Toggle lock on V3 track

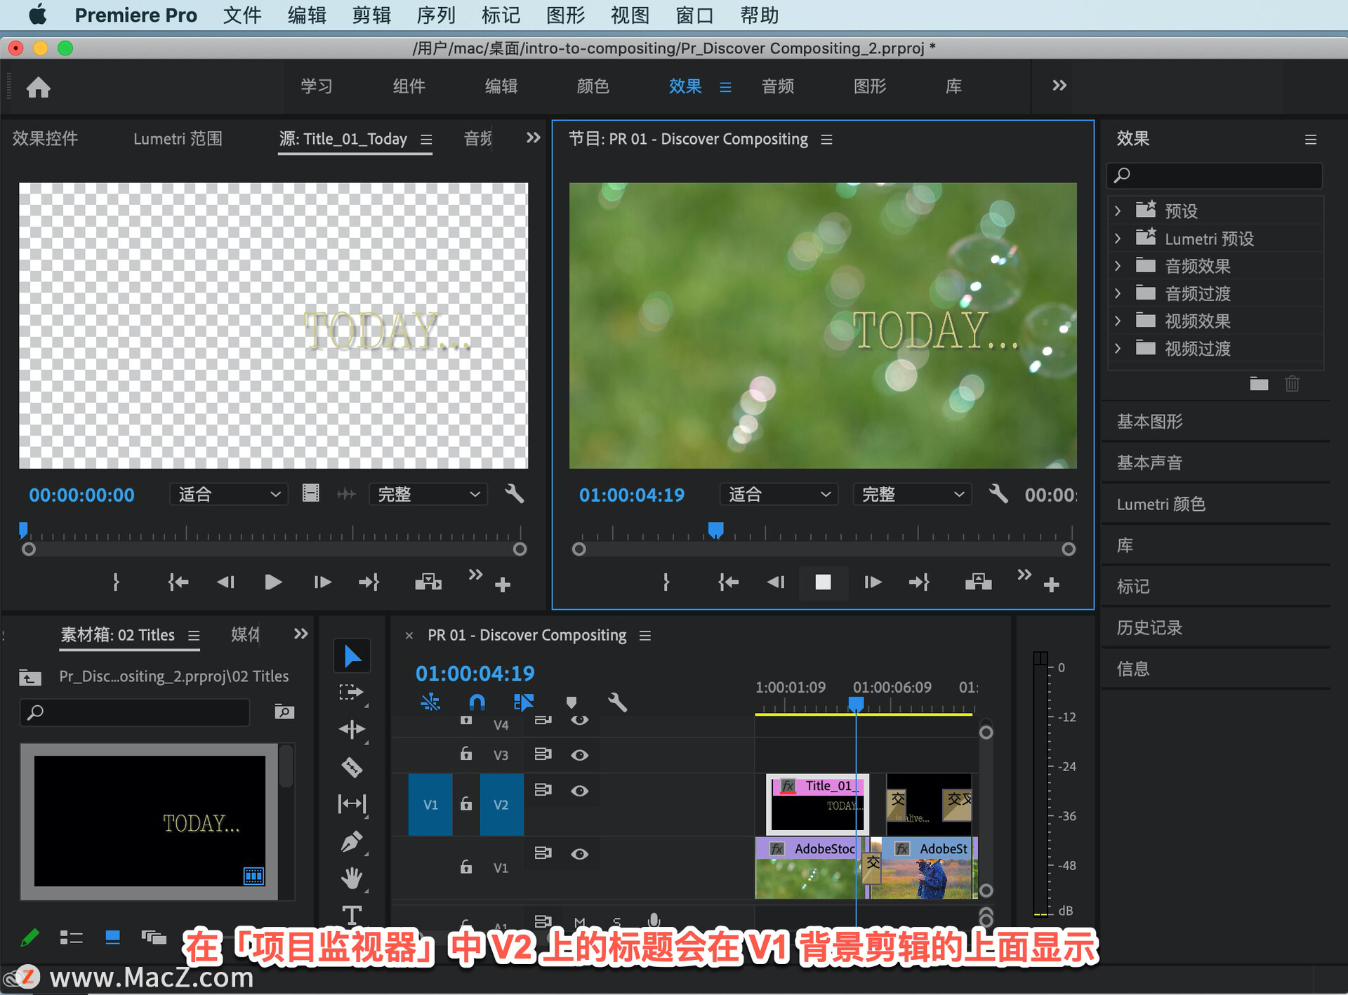click(x=466, y=754)
